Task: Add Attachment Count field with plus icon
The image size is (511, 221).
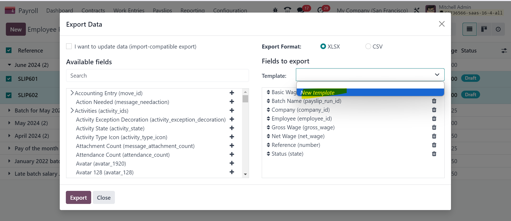Action: pos(232,146)
